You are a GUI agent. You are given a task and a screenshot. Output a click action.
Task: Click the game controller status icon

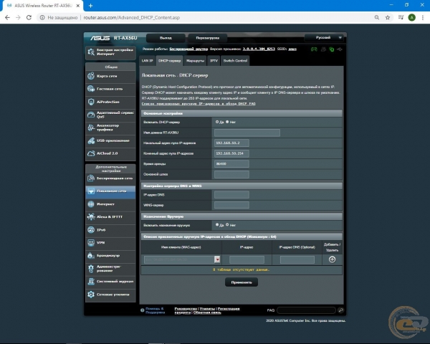pos(314,49)
